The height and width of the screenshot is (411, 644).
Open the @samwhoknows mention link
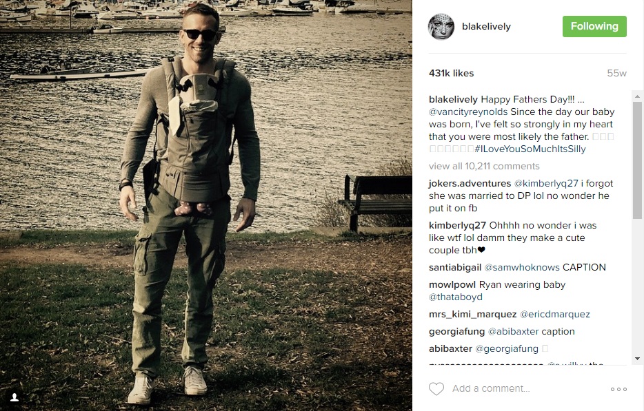pos(522,267)
